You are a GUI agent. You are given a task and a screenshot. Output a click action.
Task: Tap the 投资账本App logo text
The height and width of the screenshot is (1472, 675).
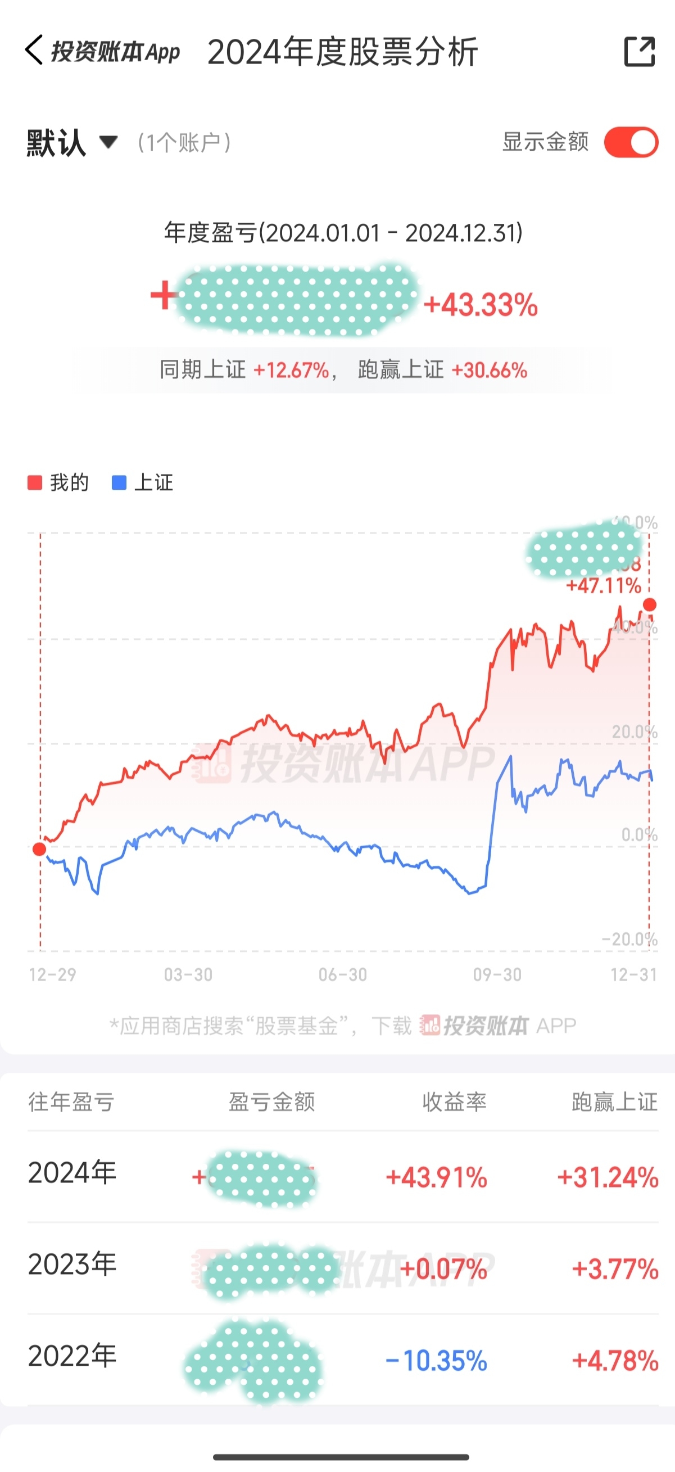click(x=115, y=51)
